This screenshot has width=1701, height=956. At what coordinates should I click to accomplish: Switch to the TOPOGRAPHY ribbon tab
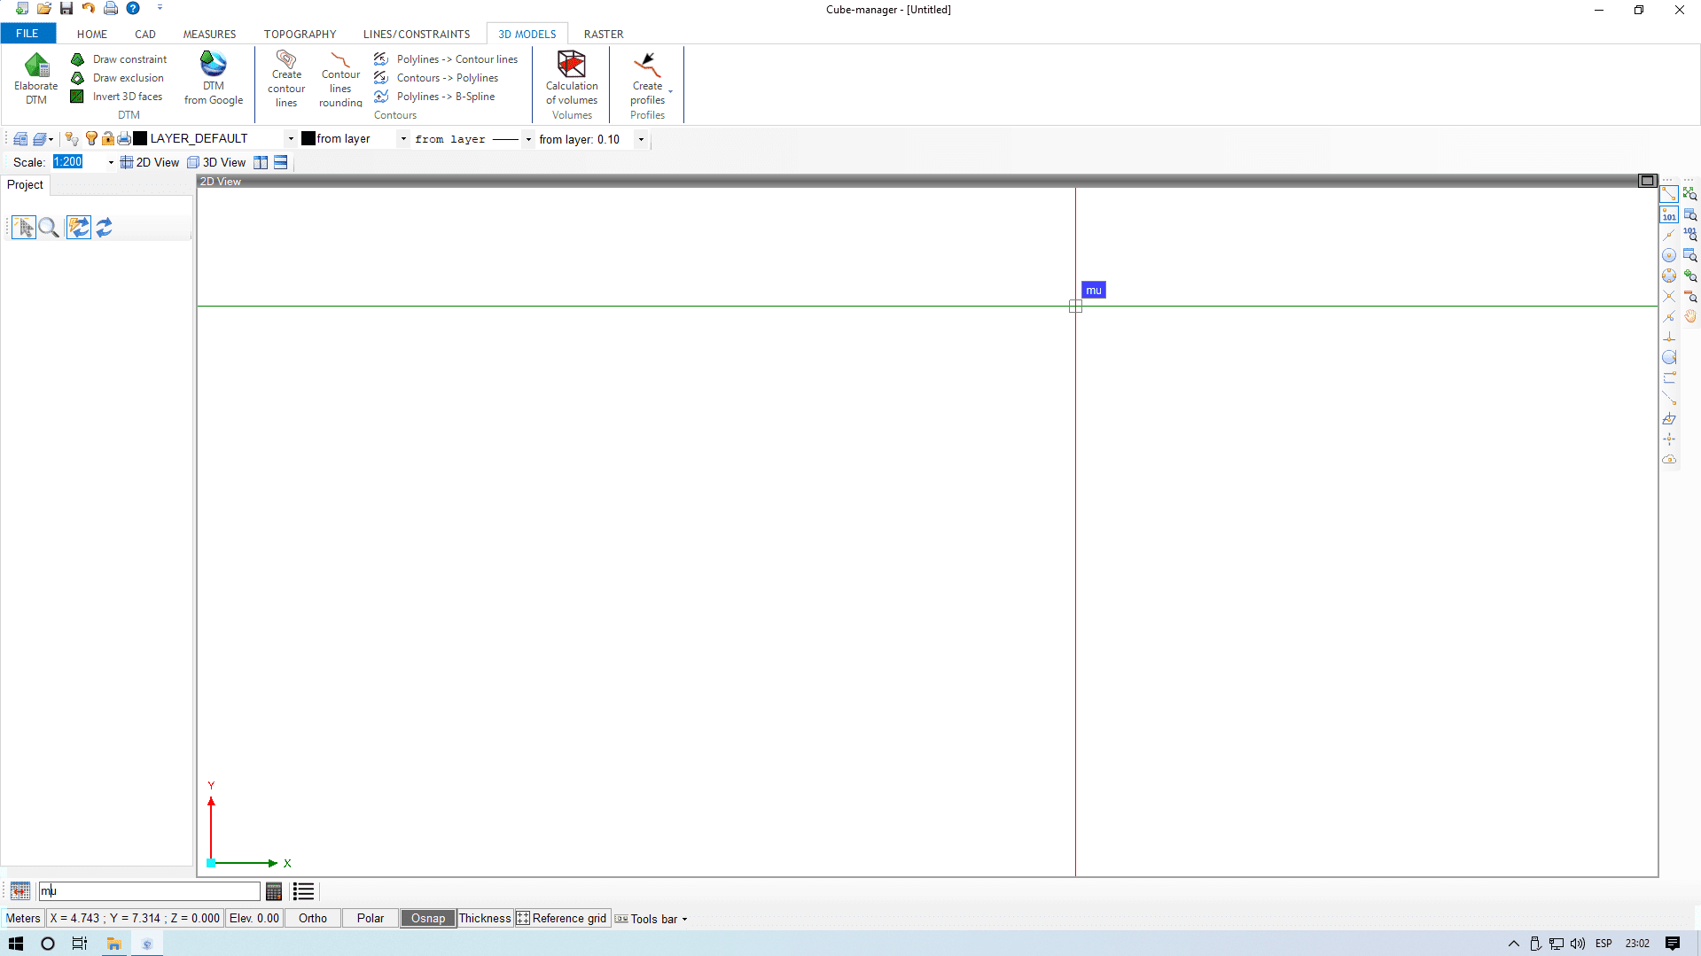point(300,34)
